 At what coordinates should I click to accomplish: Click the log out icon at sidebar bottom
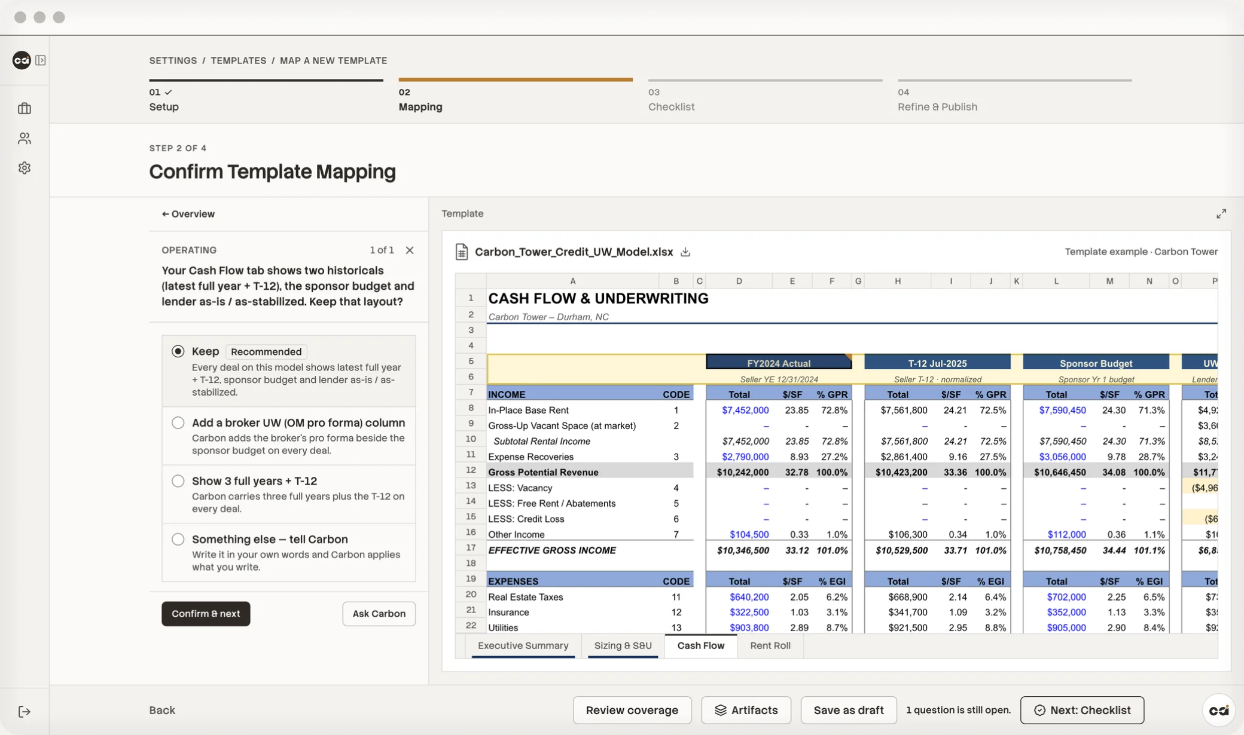click(x=25, y=711)
